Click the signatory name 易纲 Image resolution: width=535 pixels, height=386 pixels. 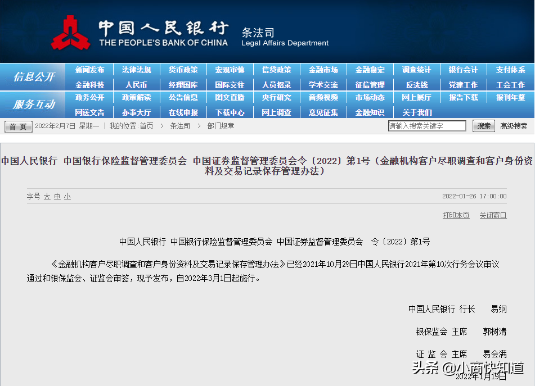pos(498,309)
